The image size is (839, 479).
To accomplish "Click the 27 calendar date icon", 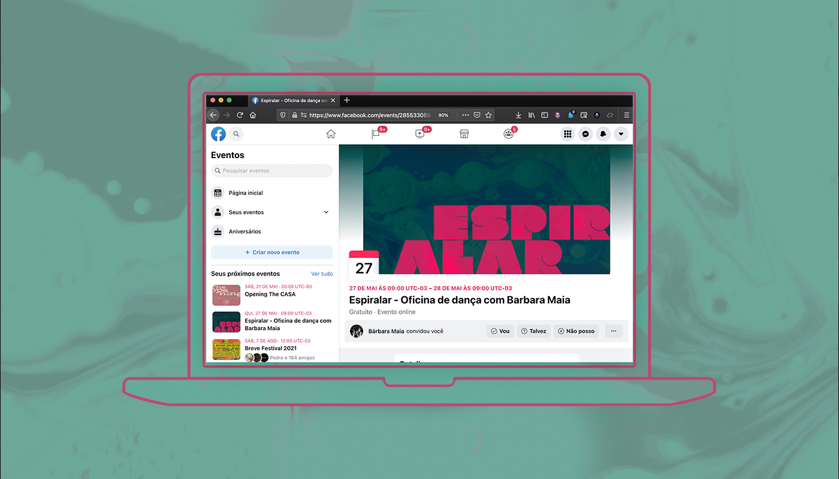I will coord(364,265).
